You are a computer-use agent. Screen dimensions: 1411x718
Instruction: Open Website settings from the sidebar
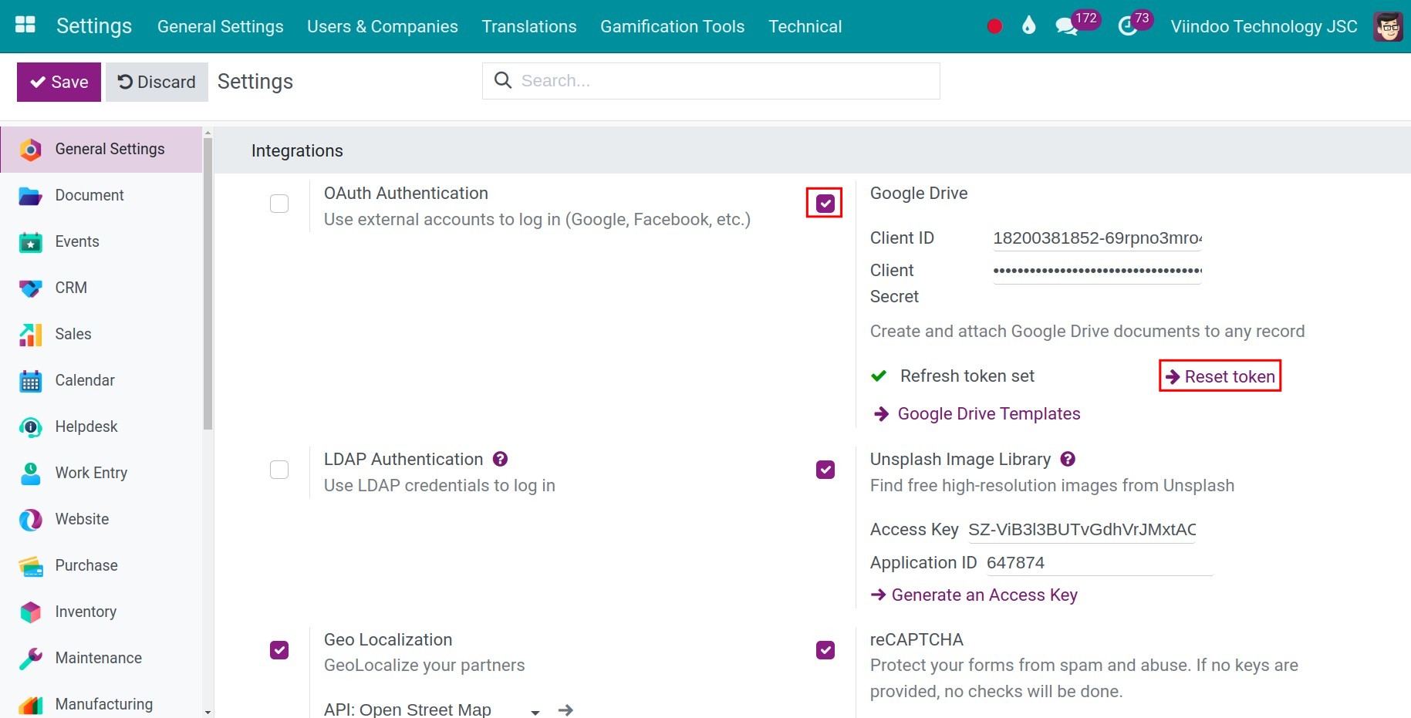tap(101, 520)
